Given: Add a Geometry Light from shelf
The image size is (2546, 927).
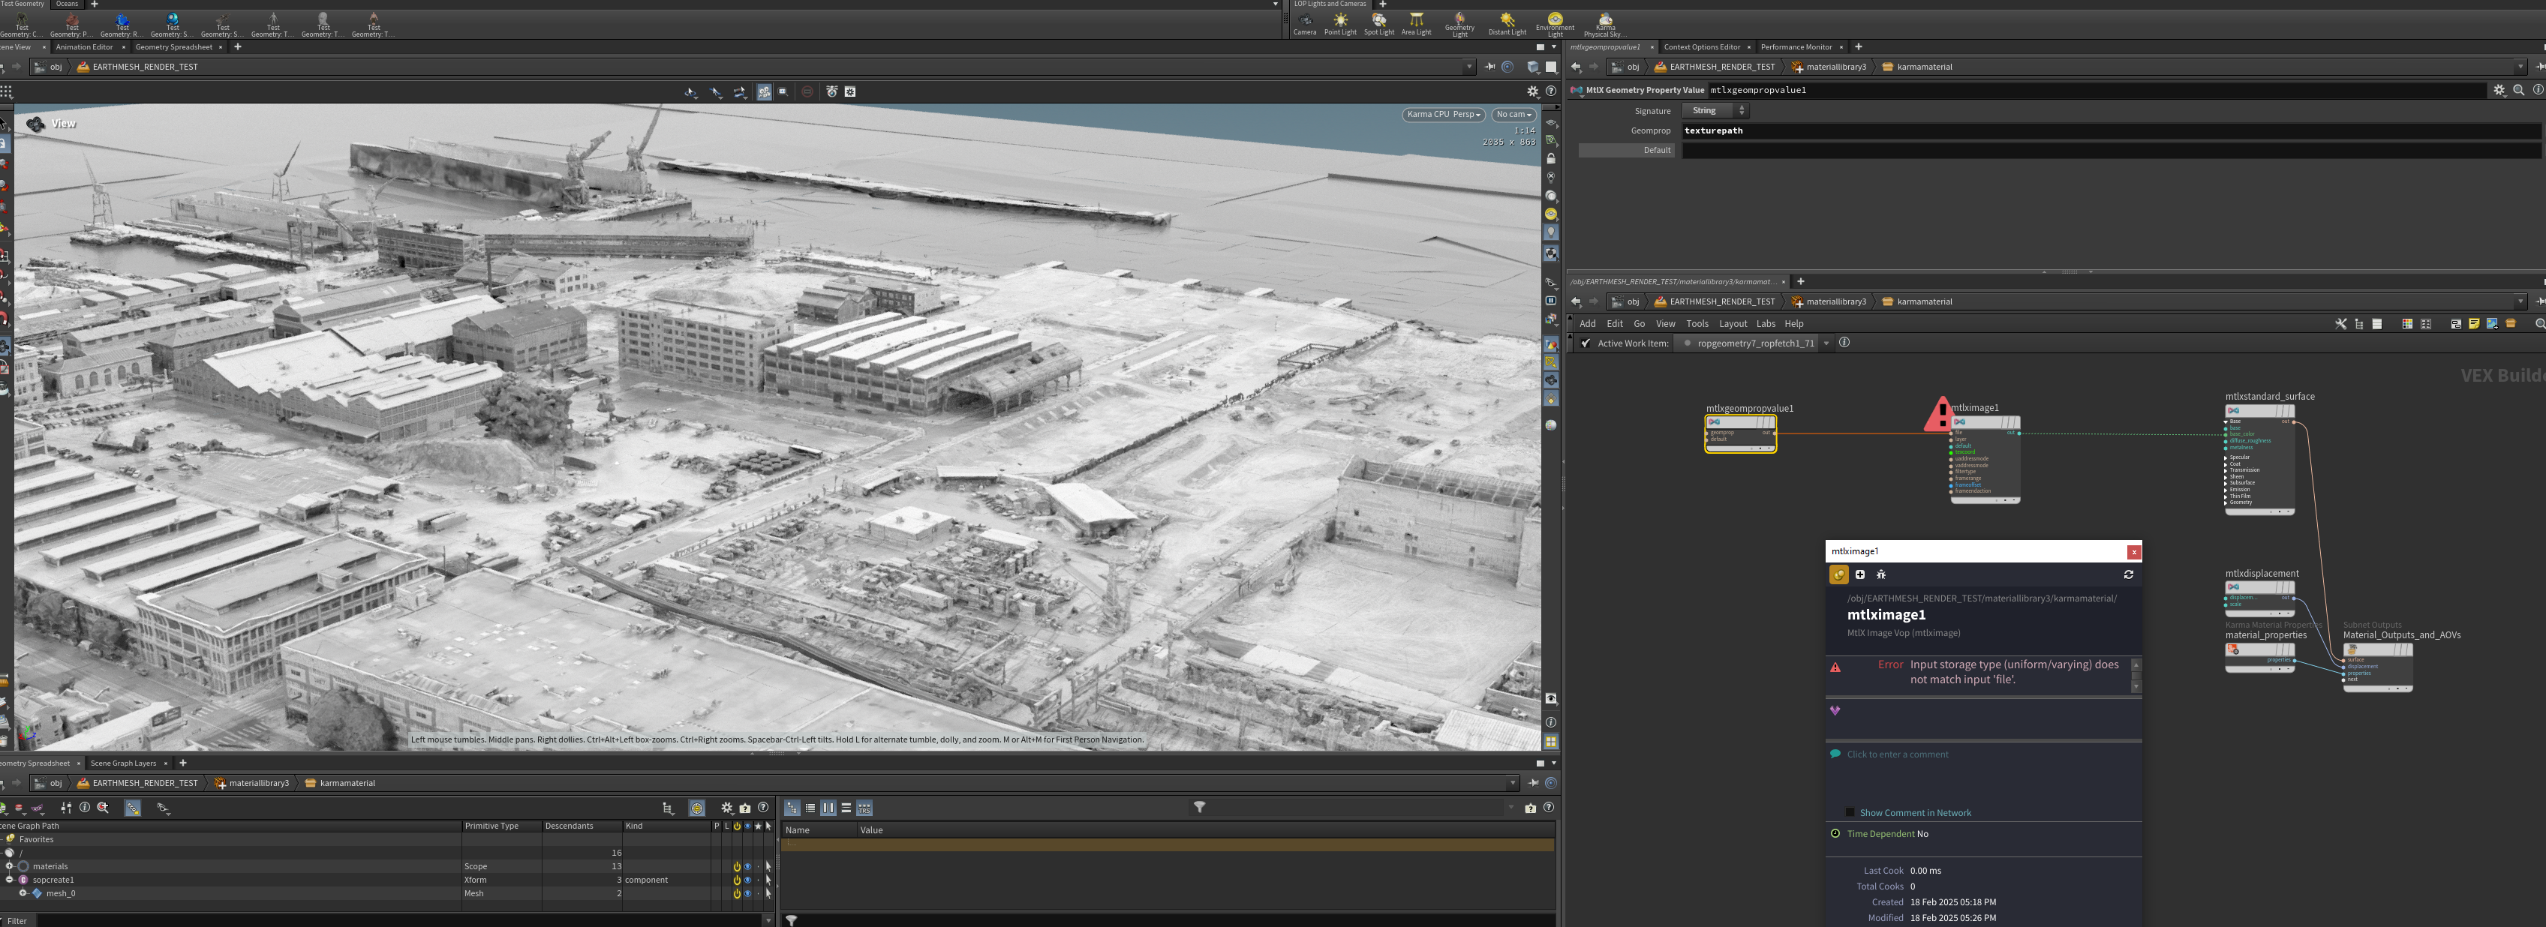Looking at the screenshot, I should [1459, 25].
